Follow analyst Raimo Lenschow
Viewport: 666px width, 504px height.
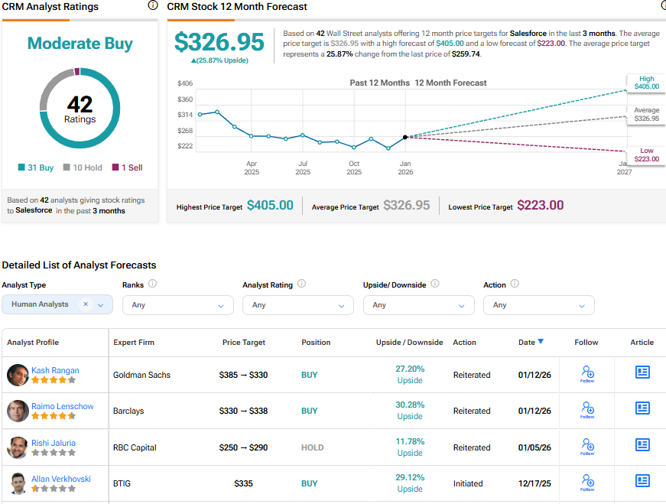point(587,411)
